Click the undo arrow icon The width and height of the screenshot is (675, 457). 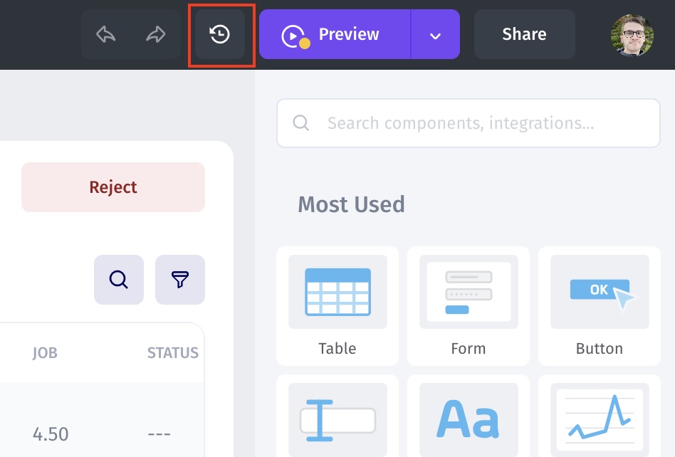pyautogui.click(x=106, y=34)
